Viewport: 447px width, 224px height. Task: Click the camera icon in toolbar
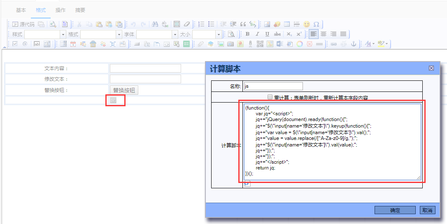(230, 44)
